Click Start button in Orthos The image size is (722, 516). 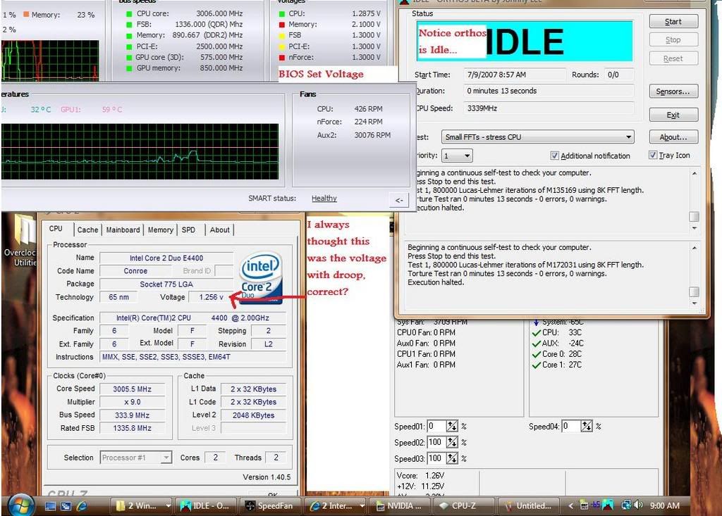(x=673, y=22)
